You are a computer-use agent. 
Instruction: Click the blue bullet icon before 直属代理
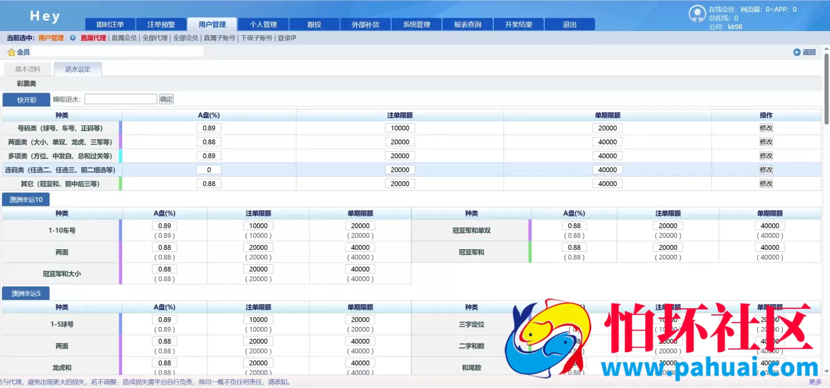73,38
